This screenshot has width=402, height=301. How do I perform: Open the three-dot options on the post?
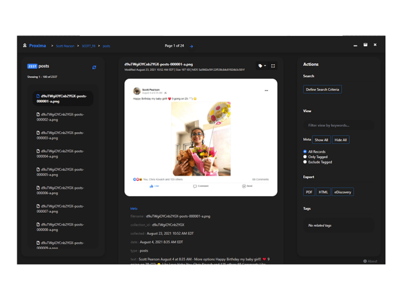266,91
